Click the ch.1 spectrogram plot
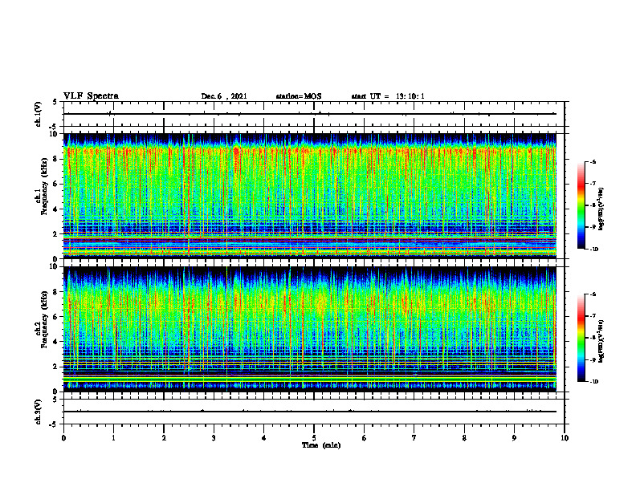The height and width of the screenshot is (491, 636). (x=310, y=196)
